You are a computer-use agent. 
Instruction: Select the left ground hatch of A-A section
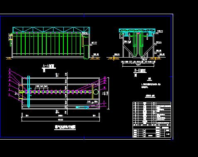click(9, 58)
